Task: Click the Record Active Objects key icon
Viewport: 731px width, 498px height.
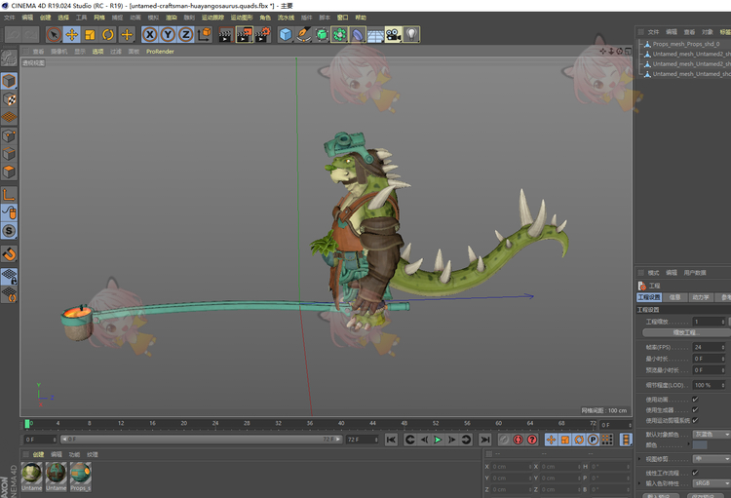Action: pyautogui.click(x=504, y=440)
